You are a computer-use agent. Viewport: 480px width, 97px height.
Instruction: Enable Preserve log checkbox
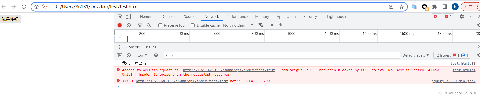coord(160,25)
